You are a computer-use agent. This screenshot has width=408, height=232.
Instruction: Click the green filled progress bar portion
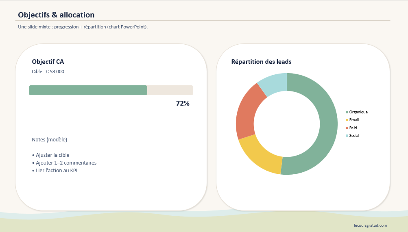click(88, 90)
